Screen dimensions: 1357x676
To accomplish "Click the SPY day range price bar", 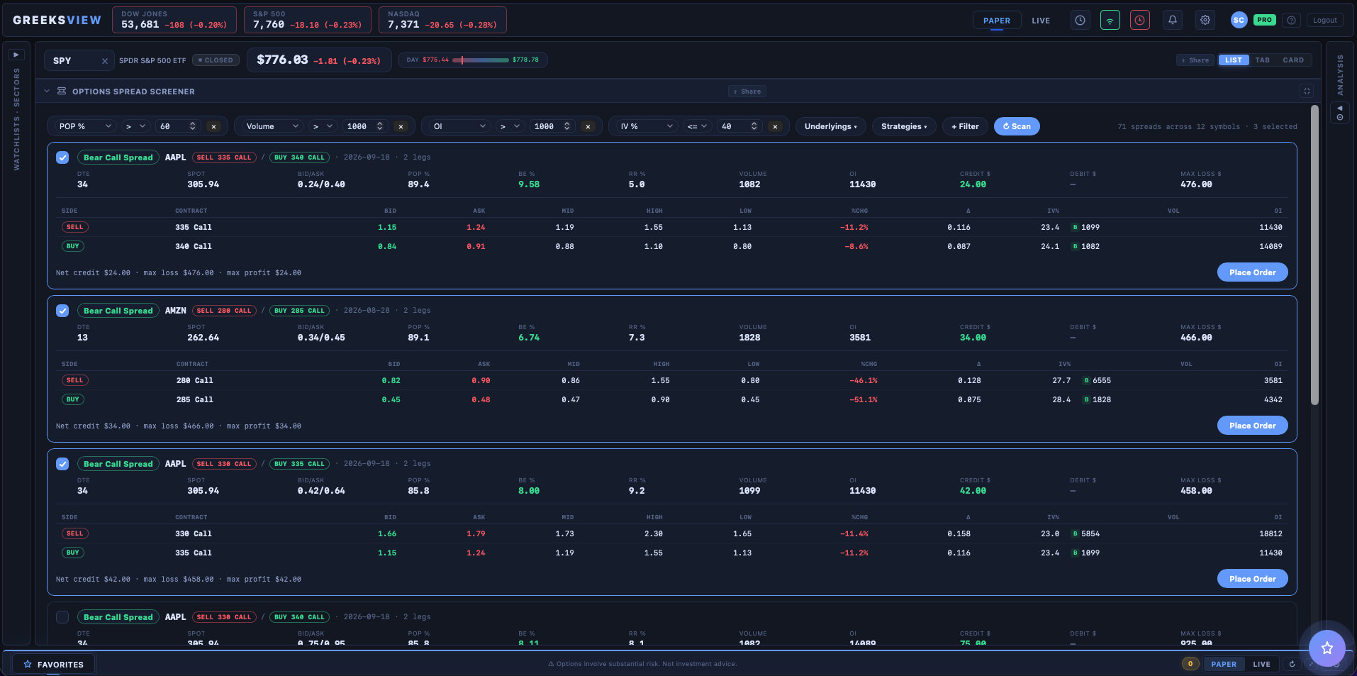I will click(481, 60).
